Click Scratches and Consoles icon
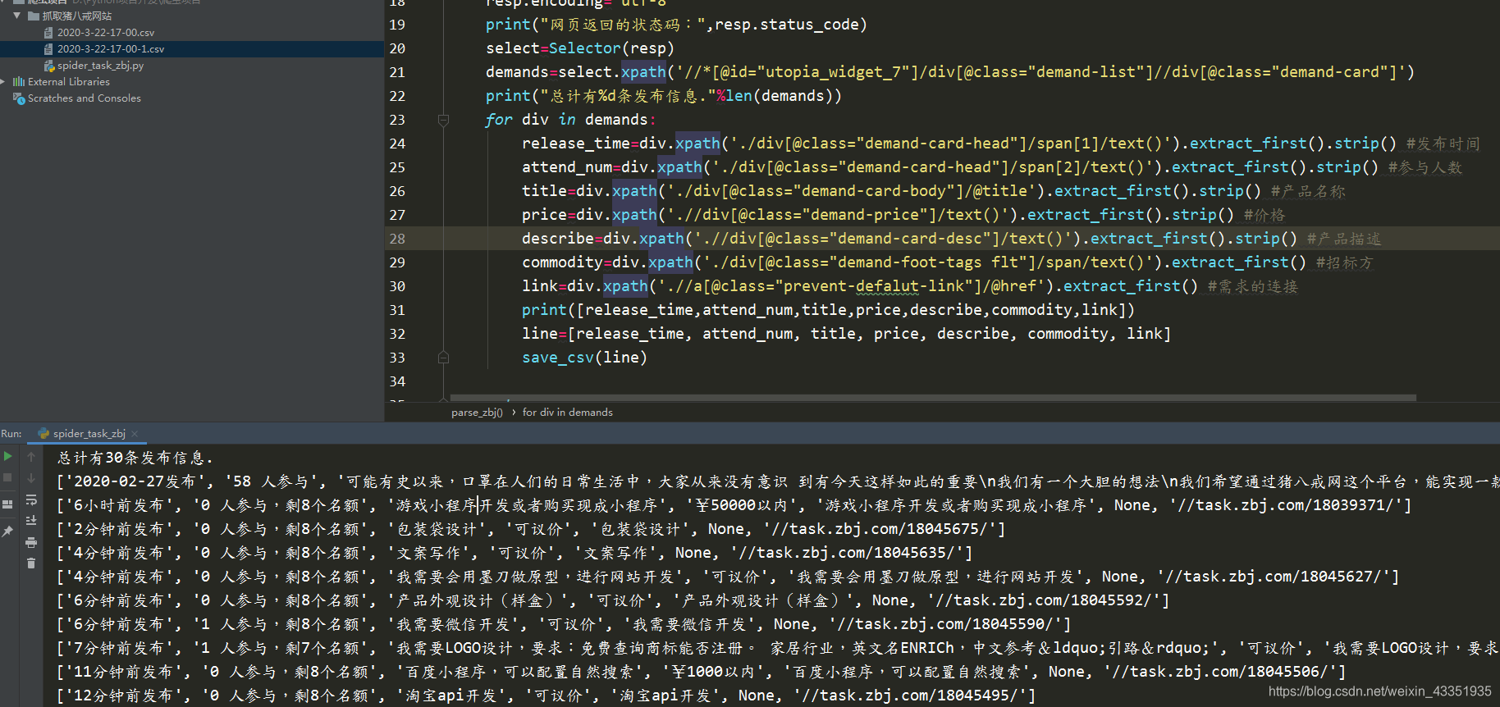Screen dimensions: 1500x707 coord(19,98)
